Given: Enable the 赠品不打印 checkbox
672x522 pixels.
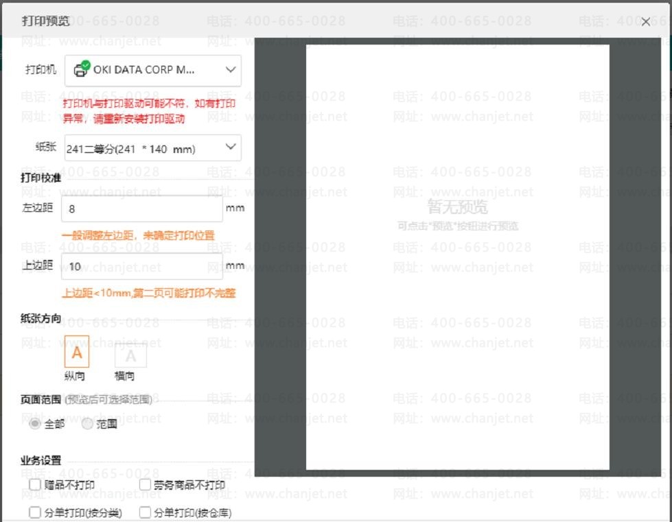Looking at the screenshot, I should point(35,485).
